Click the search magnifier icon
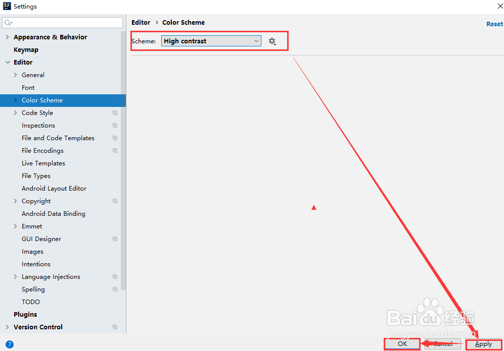The width and height of the screenshot is (504, 351). click(8, 23)
